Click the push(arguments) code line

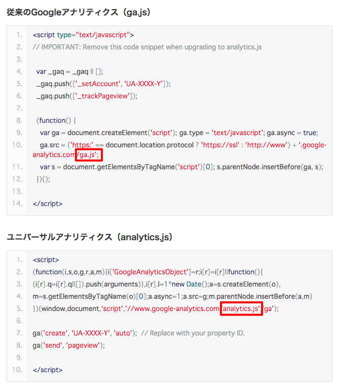pyautogui.click(x=157, y=284)
